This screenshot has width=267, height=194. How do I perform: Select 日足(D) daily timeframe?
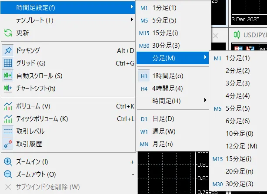(164, 118)
